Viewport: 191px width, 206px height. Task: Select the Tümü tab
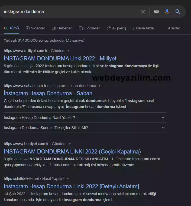[11, 28]
